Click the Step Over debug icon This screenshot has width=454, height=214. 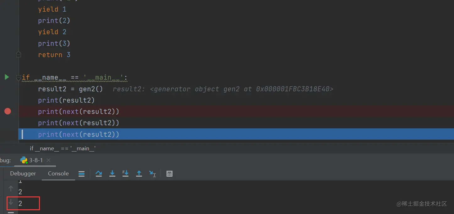pos(99,174)
